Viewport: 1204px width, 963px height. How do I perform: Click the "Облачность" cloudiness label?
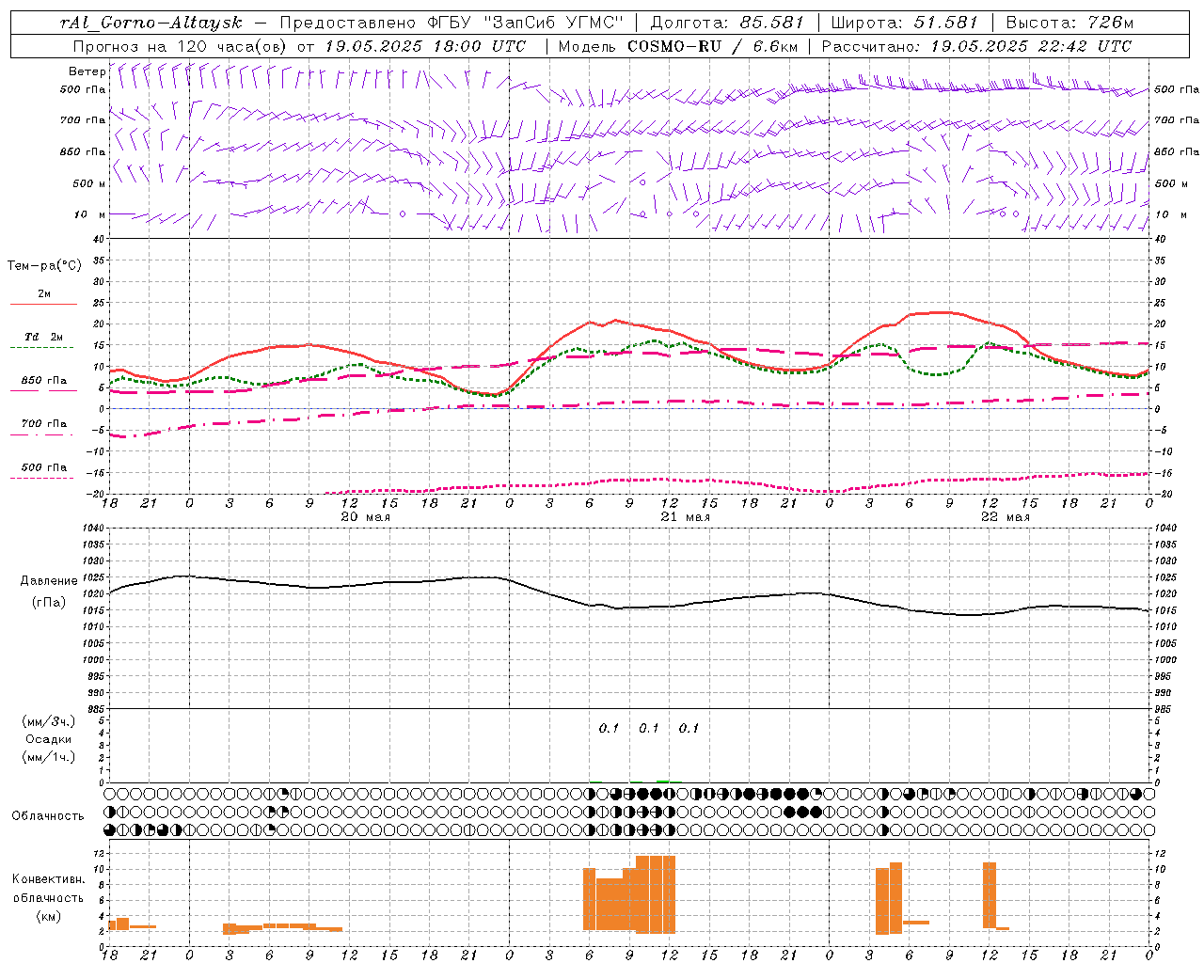coord(48,815)
